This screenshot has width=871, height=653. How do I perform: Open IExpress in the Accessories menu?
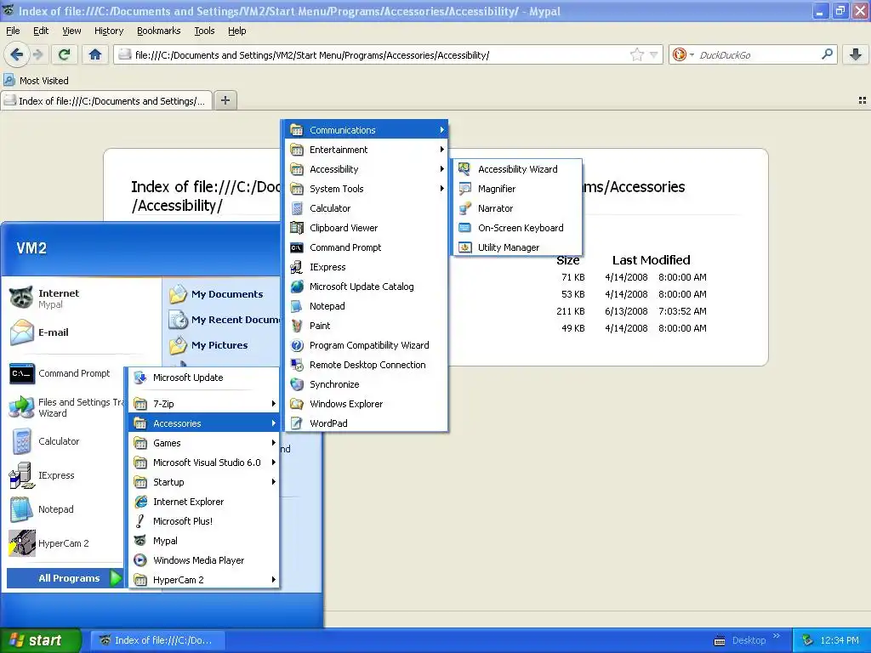[x=367, y=267]
